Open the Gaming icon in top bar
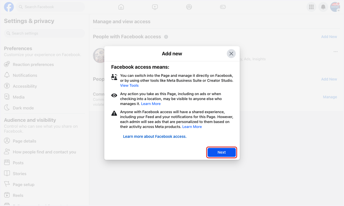Screen dimensions: 344x206 pyautogui.click(x=223, y=7)
